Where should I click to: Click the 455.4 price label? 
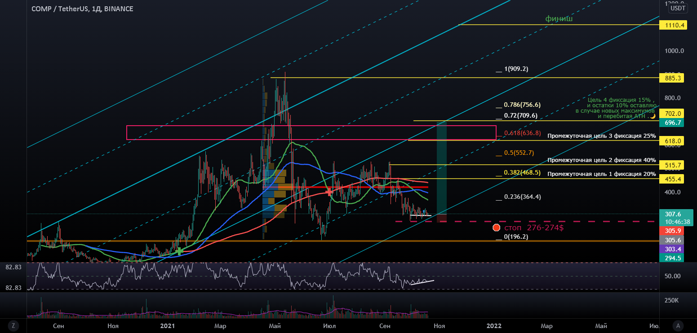[672, 179]
